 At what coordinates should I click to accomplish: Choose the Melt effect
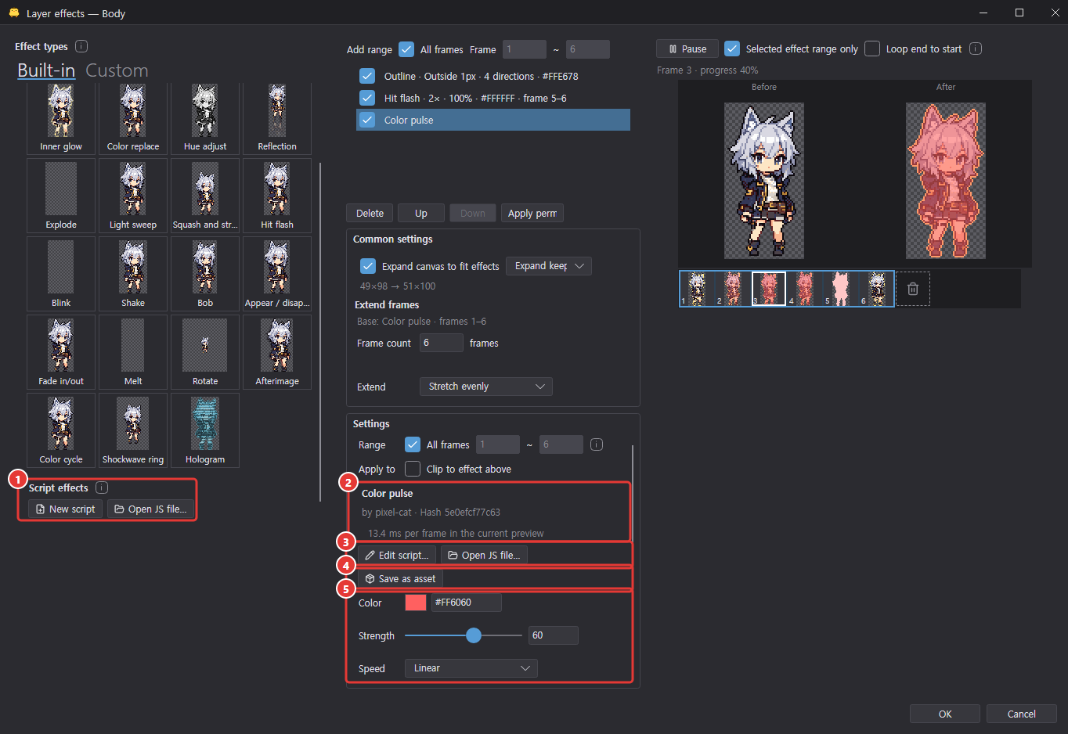pyautogui.click(x=133, y=352)
